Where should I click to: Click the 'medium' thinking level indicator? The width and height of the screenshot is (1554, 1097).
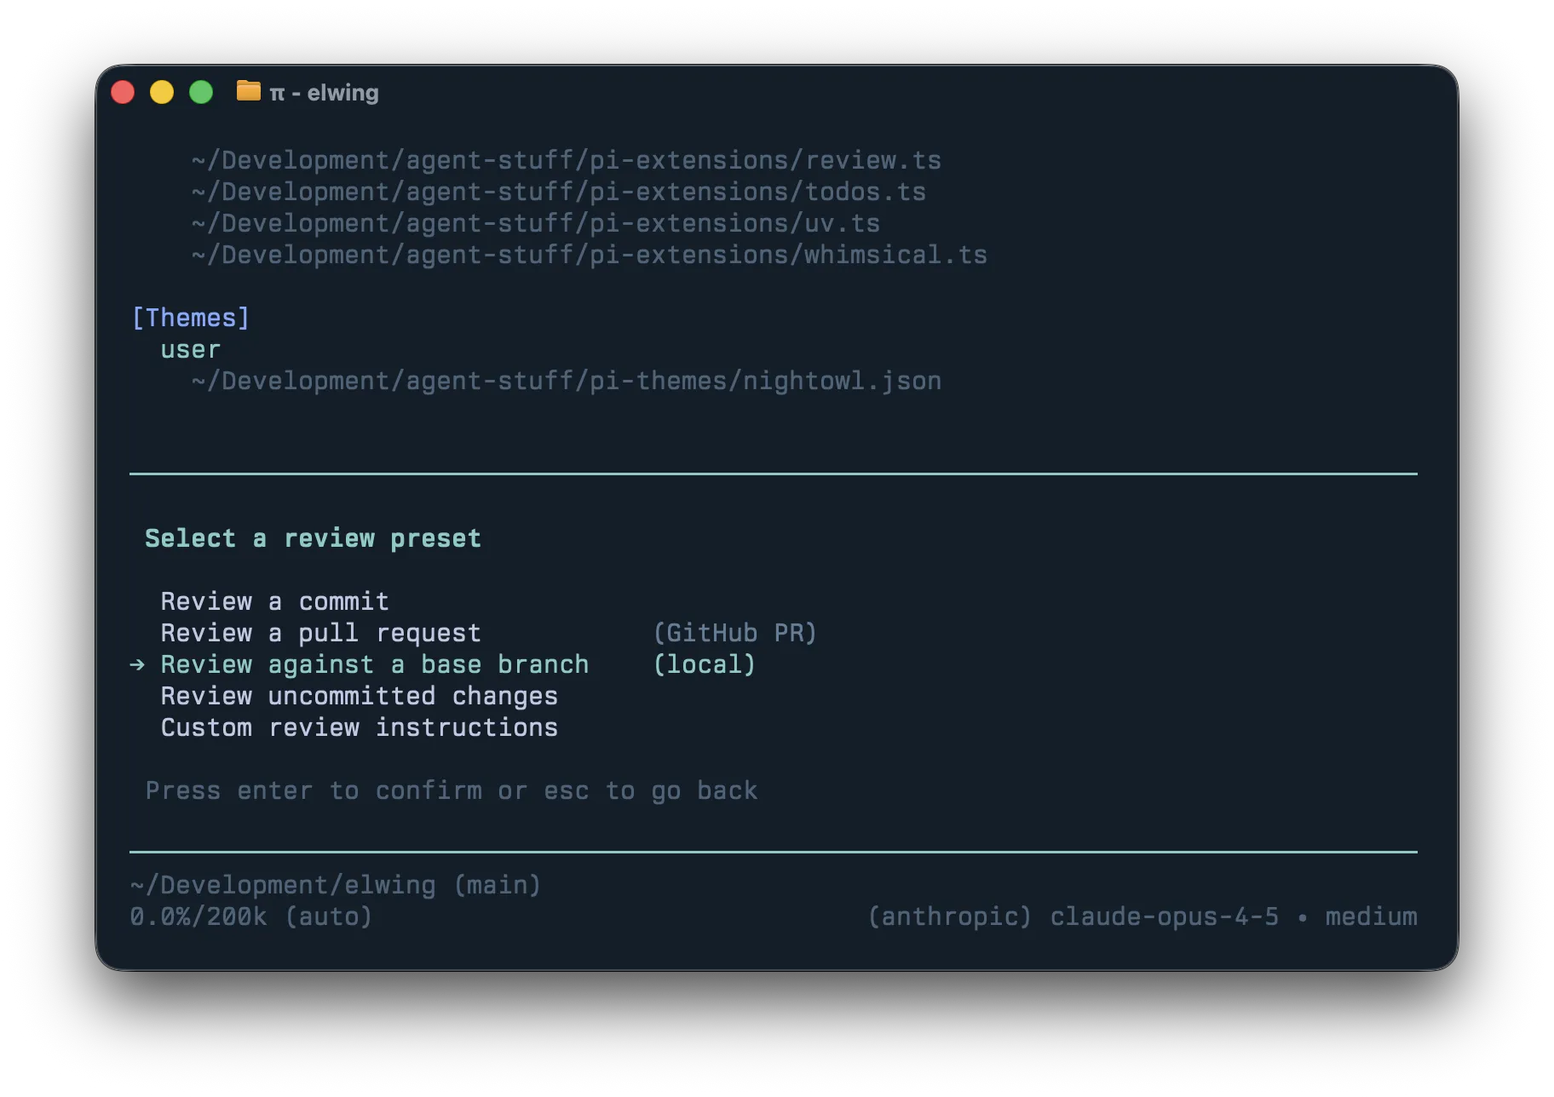coord(1371,916)
